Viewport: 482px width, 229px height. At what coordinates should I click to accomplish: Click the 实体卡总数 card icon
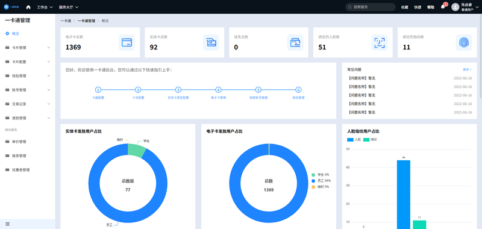point(211,42)
